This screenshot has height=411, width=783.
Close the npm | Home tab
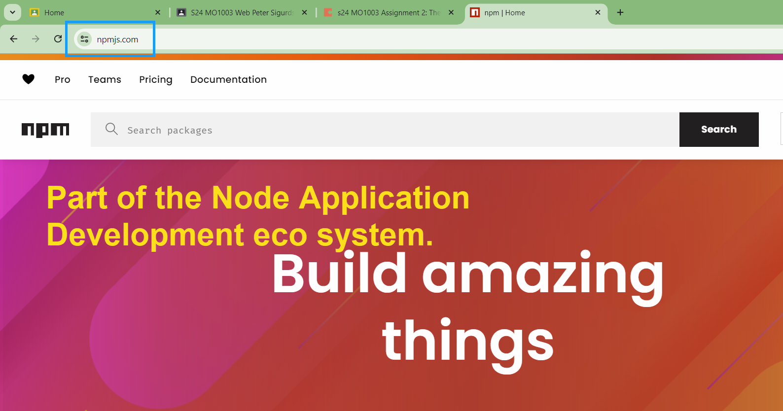coord(598,12)
